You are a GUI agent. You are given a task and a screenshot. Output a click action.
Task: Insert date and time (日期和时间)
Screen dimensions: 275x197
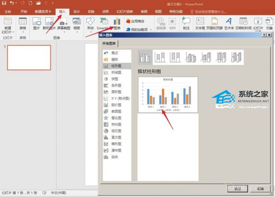244,24
